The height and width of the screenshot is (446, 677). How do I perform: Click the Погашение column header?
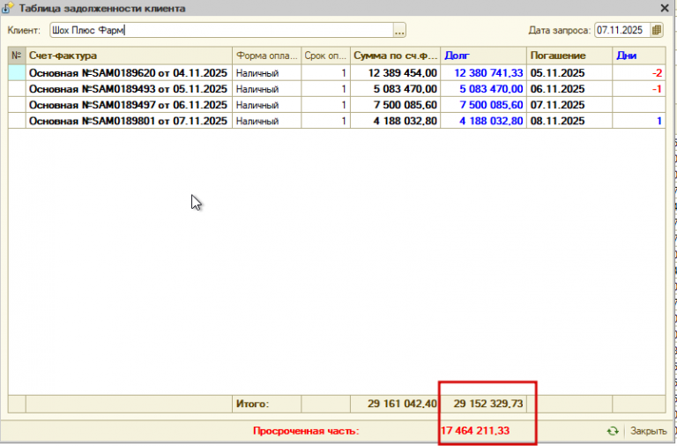pos(569,56)
